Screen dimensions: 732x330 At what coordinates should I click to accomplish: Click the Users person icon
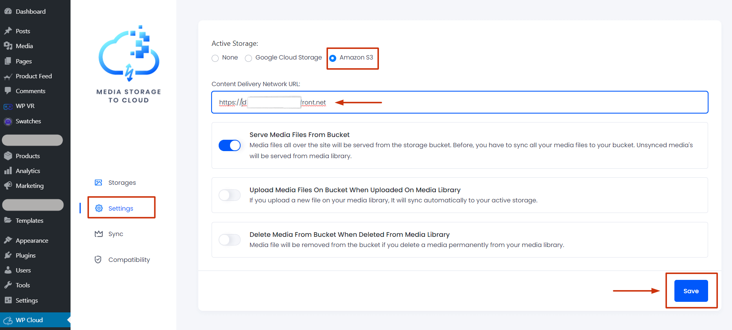(8, 270)
